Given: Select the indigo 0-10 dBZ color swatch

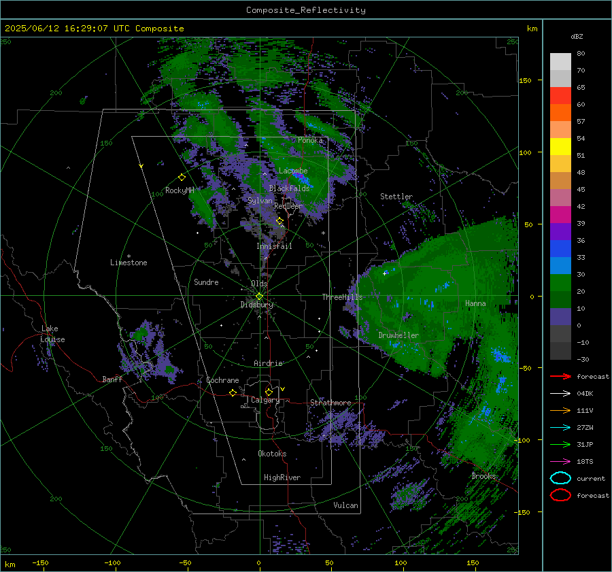Looking at the screenshot, I should pyautogui.click(x=560, y=317).
